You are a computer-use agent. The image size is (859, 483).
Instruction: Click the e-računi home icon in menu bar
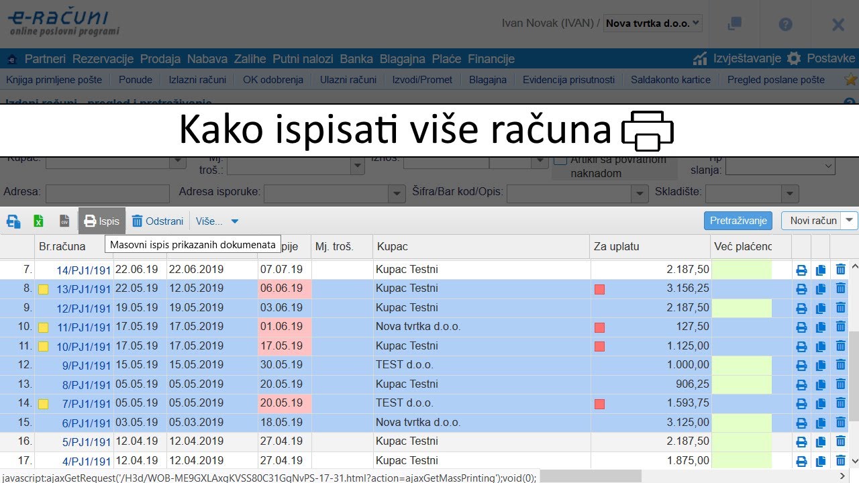click(x=11, y=59)
